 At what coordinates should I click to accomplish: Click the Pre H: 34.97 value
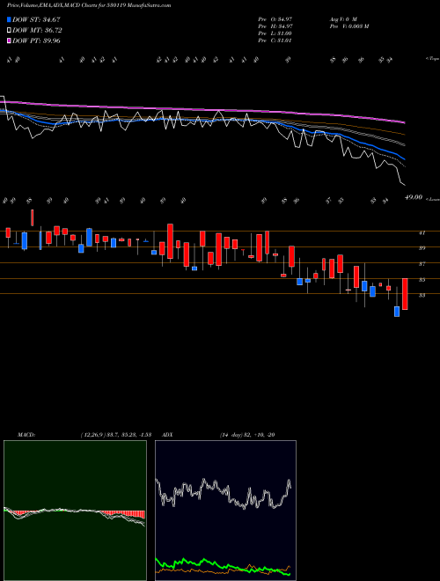pos(275,26)
